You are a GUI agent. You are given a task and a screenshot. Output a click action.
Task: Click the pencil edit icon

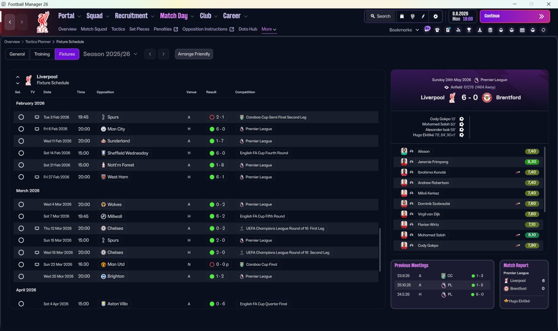click(423, 16)
